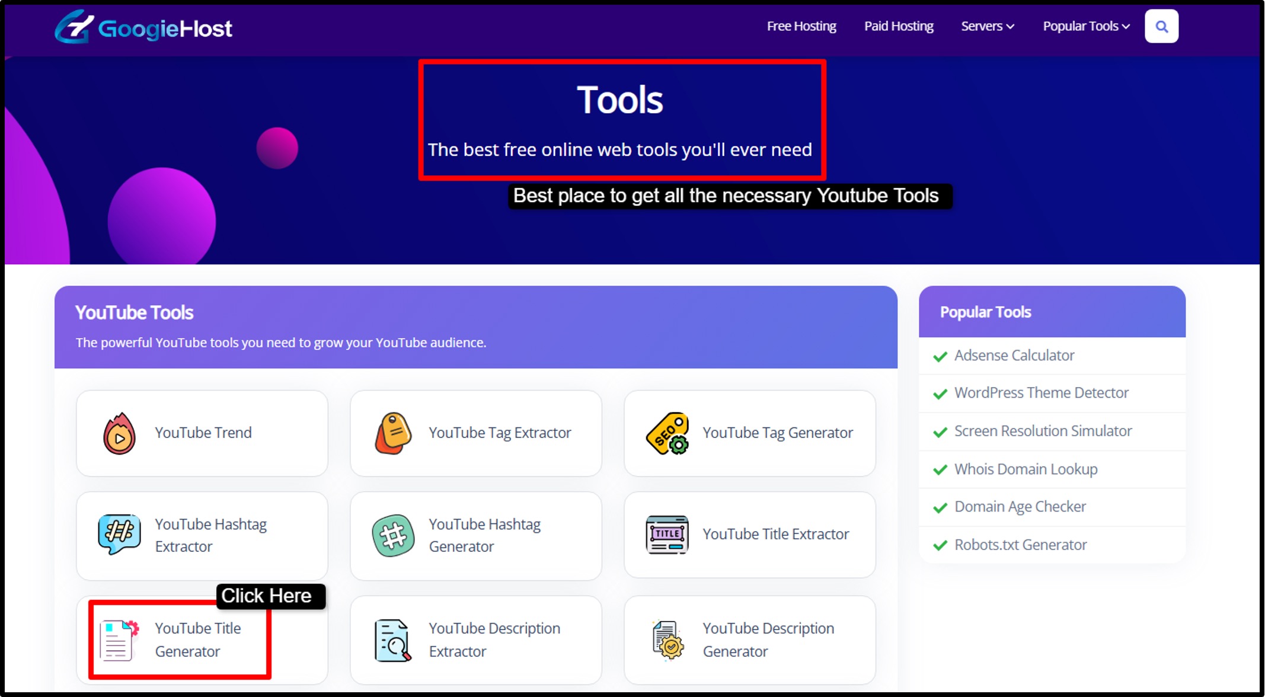Open the Adsense Calculator link
The height and width of the screenshot is (697, 1265).
1014,356
